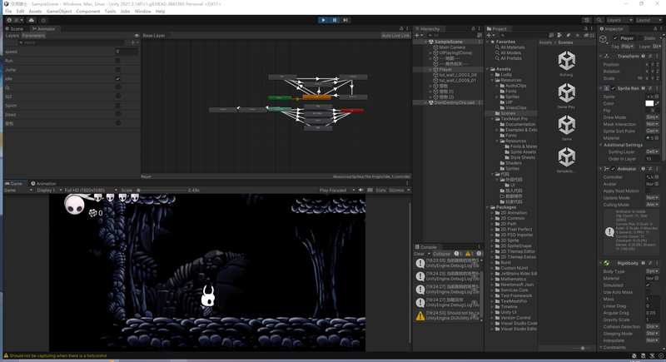
Task: Open the Layers dropdown in the top toolbar
Action: (619, 20)
